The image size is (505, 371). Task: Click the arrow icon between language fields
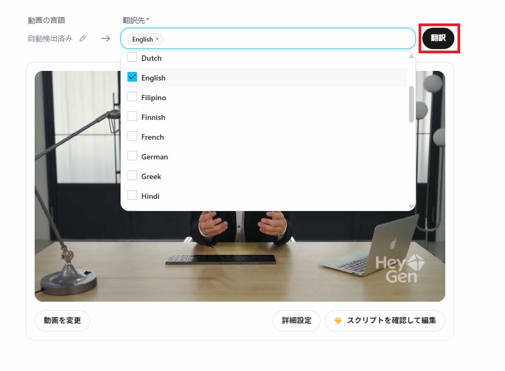click(x=105, y=38)
